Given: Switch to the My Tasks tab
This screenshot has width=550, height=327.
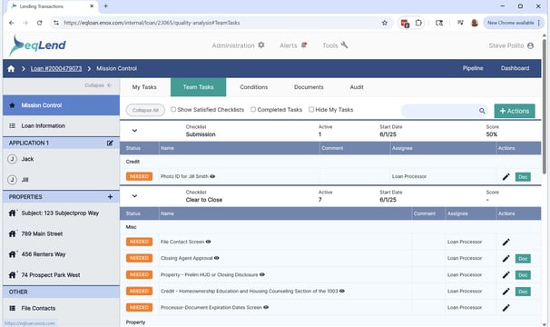Looking at the screenshot, I should pos(144,87).
